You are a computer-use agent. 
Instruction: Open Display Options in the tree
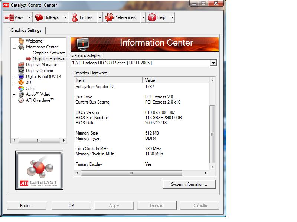[39, 71]
